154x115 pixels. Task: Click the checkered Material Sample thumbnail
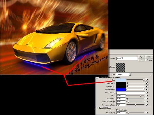tap(121, 67)
